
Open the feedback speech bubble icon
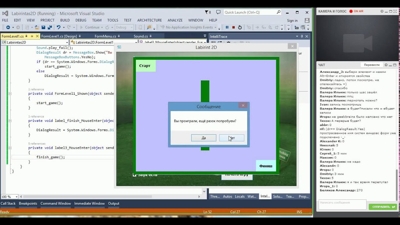[218, 12]
